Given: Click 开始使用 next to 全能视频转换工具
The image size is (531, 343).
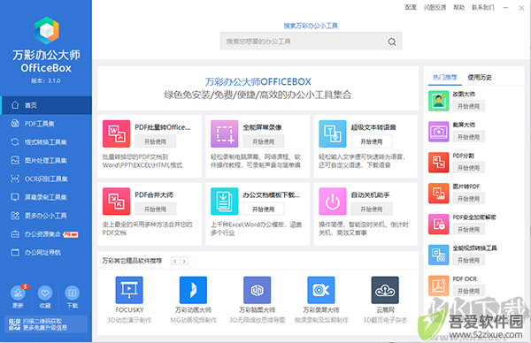Looking at the screenshot, I should 469,260.
